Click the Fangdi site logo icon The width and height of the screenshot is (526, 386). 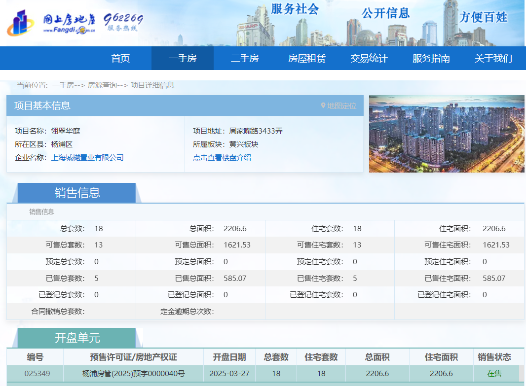[21, 23]
